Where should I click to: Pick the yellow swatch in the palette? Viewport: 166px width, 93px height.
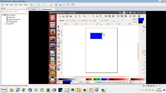[93, 79]
